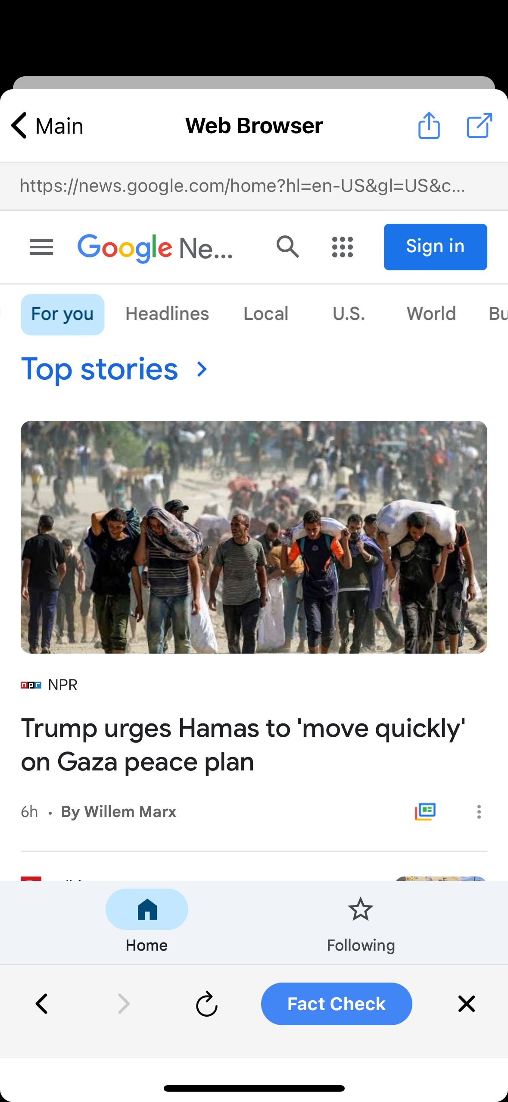The height and width of the screenshot is (1102, 508).
Task: Go back with browser back arrow
Action: 42,1004
